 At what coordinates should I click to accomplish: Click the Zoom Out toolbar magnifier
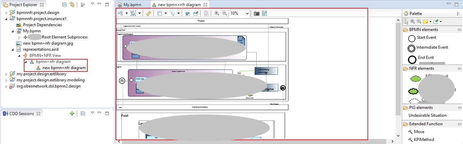pyautogui.click(x=224, y=13)
